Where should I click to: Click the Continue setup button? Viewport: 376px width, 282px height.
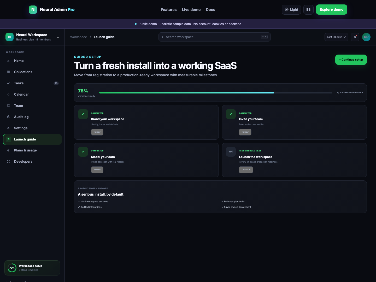pos(351,60)
